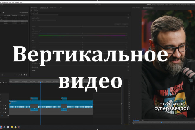
Task: Toggle visibility of the bottom video track
Action: (1, 102)
